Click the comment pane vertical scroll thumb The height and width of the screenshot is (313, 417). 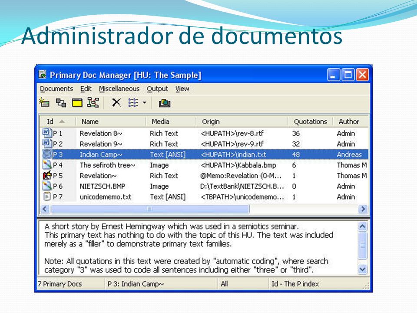(x=362, y=245)
